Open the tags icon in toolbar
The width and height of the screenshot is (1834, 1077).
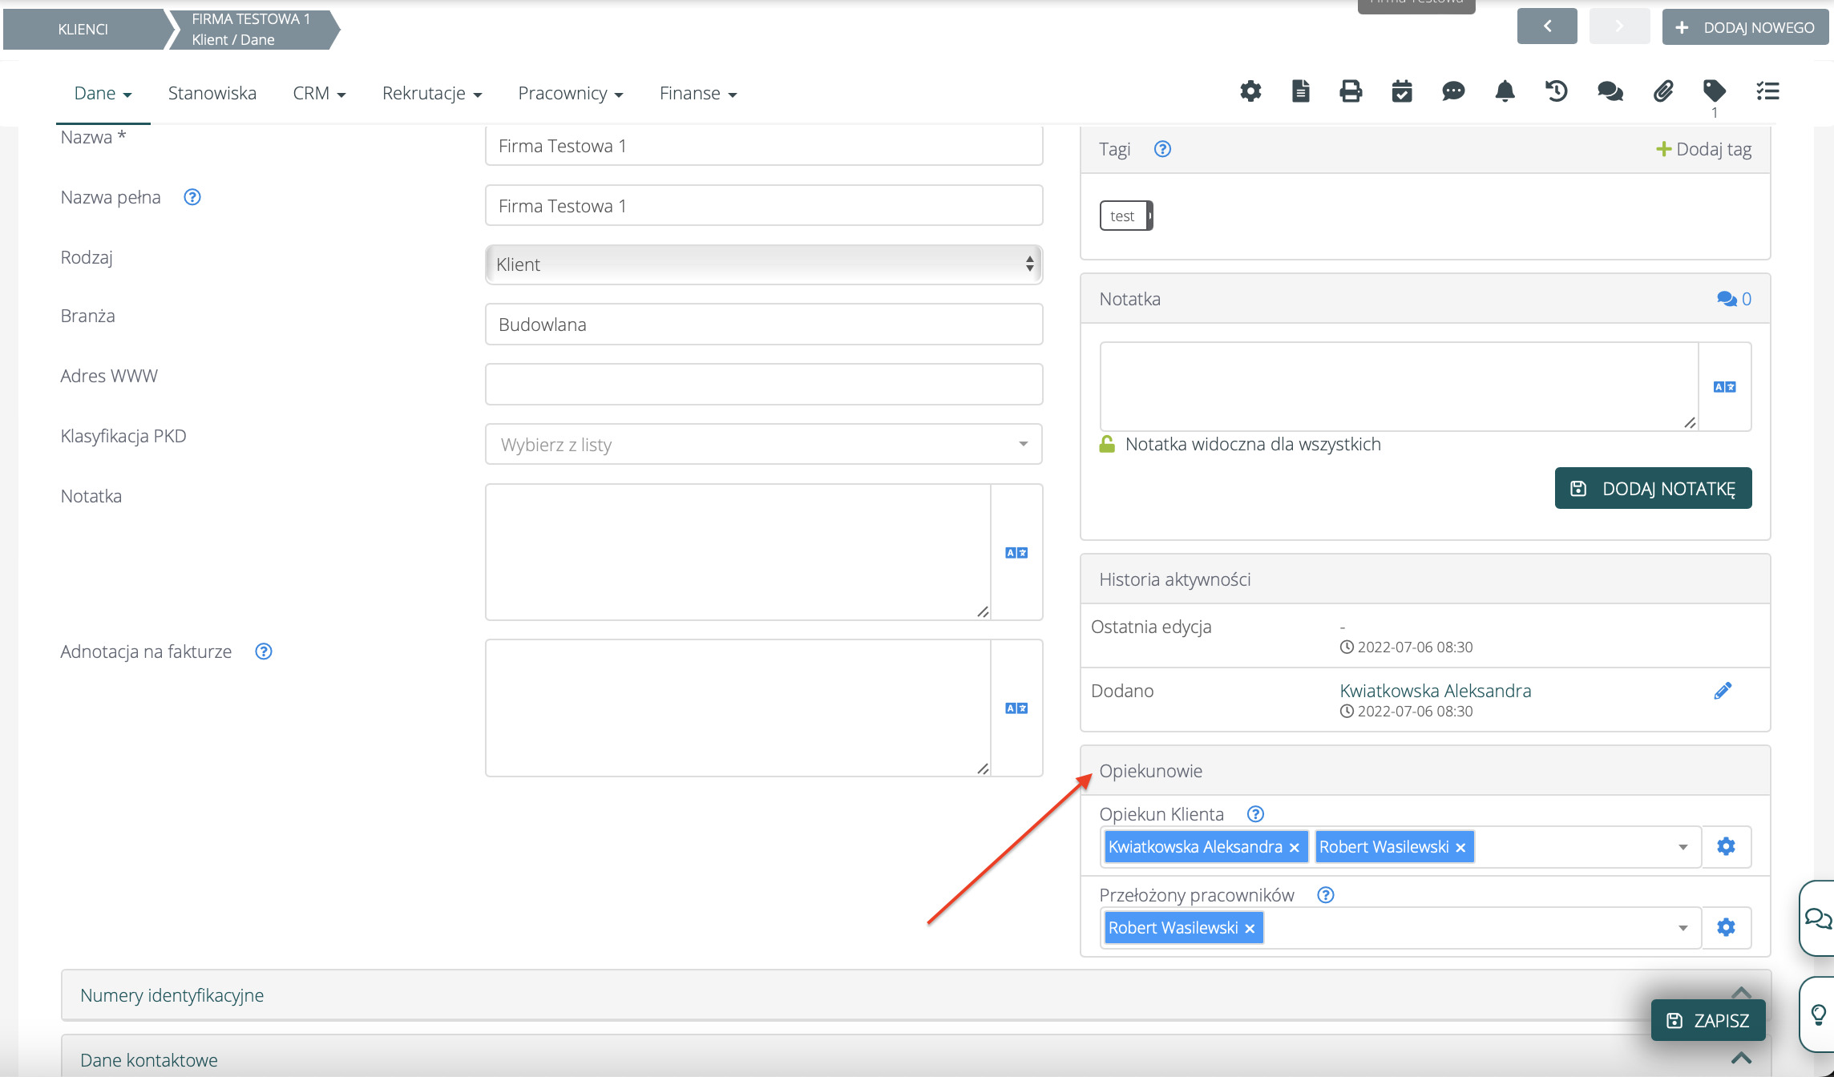pos(1714,91)
